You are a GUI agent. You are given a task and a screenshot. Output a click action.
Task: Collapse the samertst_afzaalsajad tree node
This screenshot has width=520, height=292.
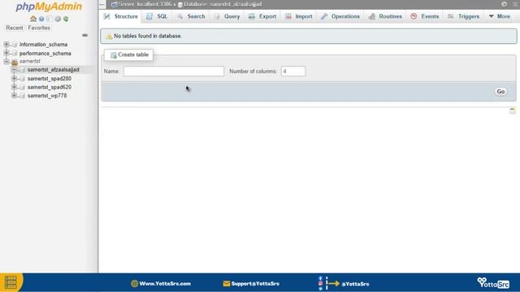pos(15,70)
